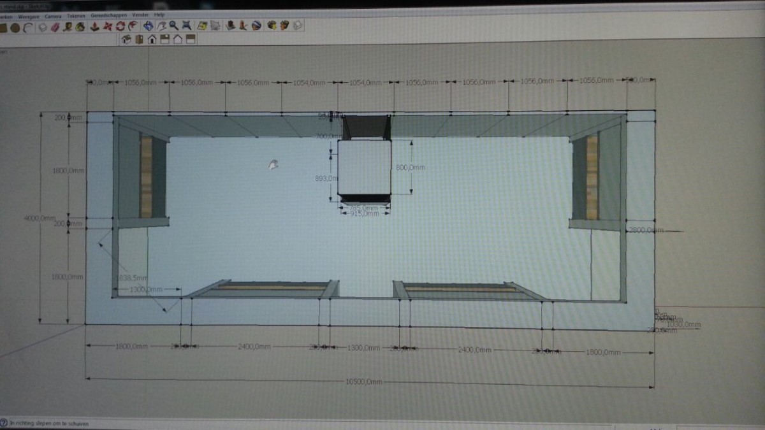Select the Orbit camera tool
Screen dimensions: 765x430
tap(148, 26)
